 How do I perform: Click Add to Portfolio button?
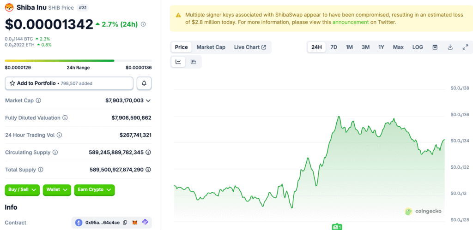(69, 83)
